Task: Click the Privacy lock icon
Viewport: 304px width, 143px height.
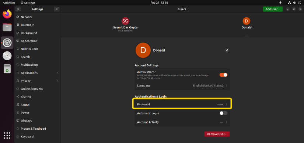Action: [x=18, y=81]
